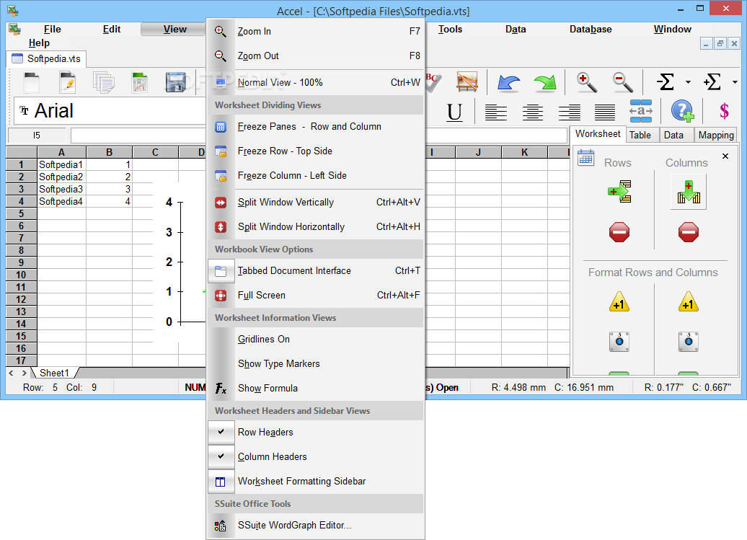Click the redo green arrow icon
Image resolution: width=747 pixels, height=540 pixels.
coord(545,82)
